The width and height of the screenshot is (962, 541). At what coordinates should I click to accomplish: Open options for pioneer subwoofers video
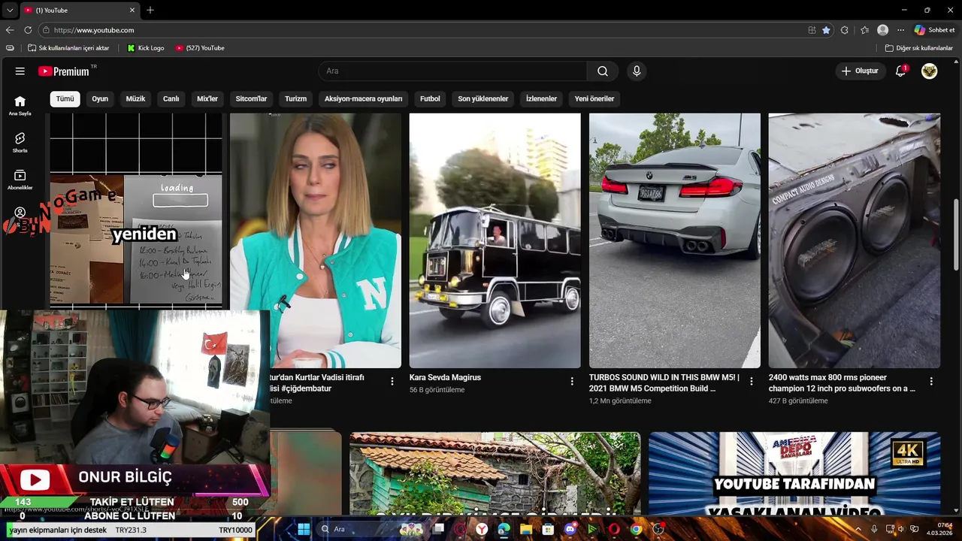[x=931, y=382]
